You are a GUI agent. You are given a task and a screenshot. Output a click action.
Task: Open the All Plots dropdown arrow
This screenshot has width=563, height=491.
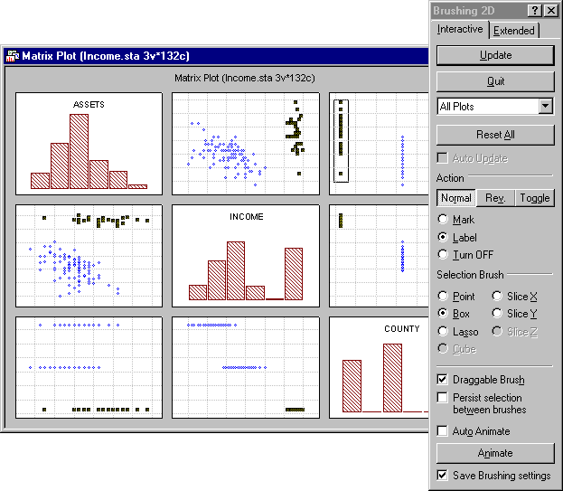tap(546, 107)
